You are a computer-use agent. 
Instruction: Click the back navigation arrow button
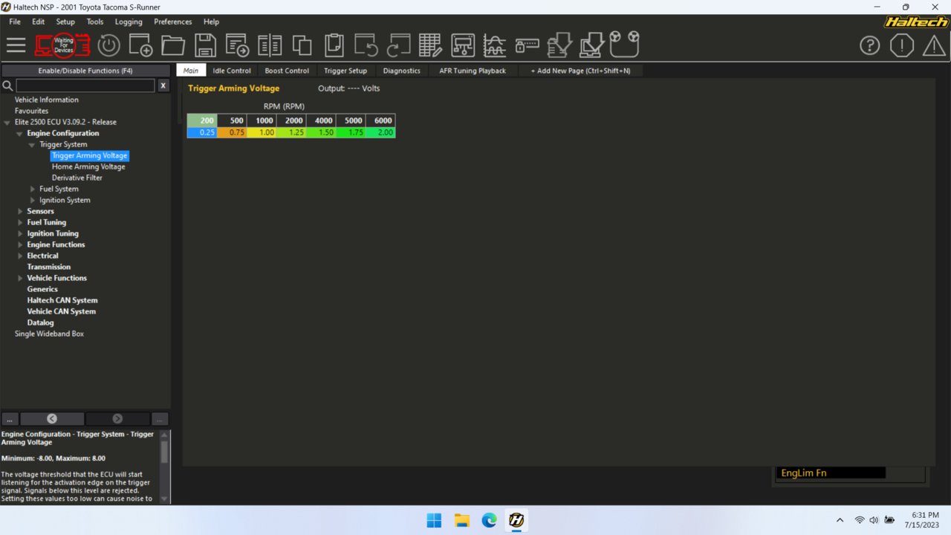pyautogui.click(x=52, y=418)
